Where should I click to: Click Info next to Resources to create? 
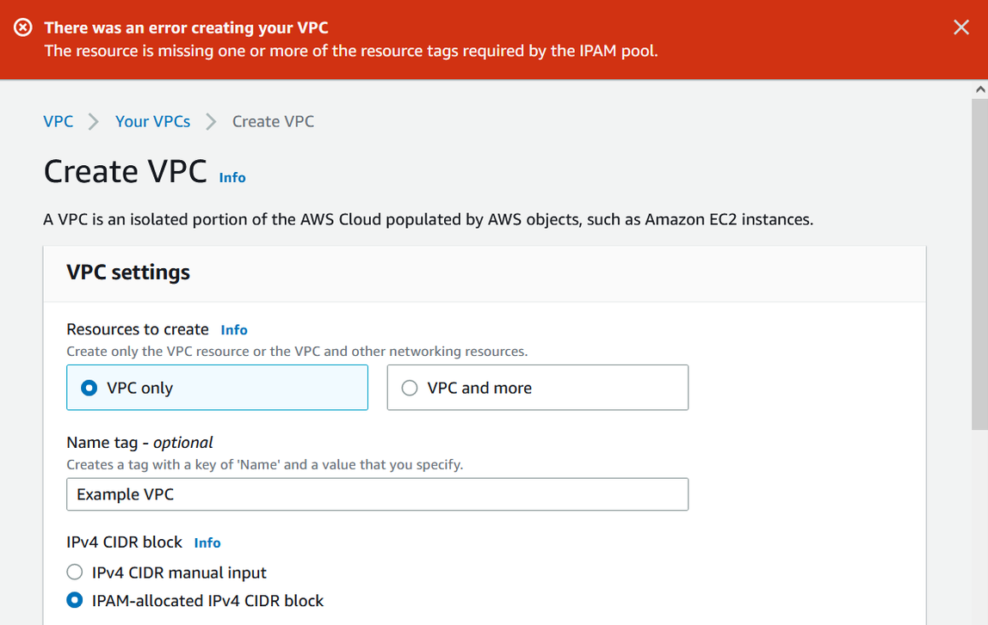tap(233, 329)
